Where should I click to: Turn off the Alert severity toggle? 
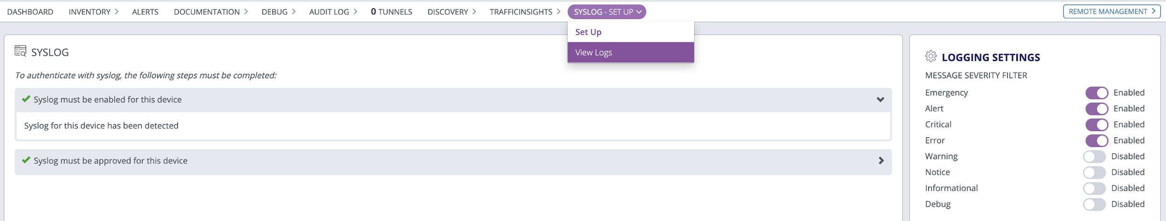point(1096,108)
